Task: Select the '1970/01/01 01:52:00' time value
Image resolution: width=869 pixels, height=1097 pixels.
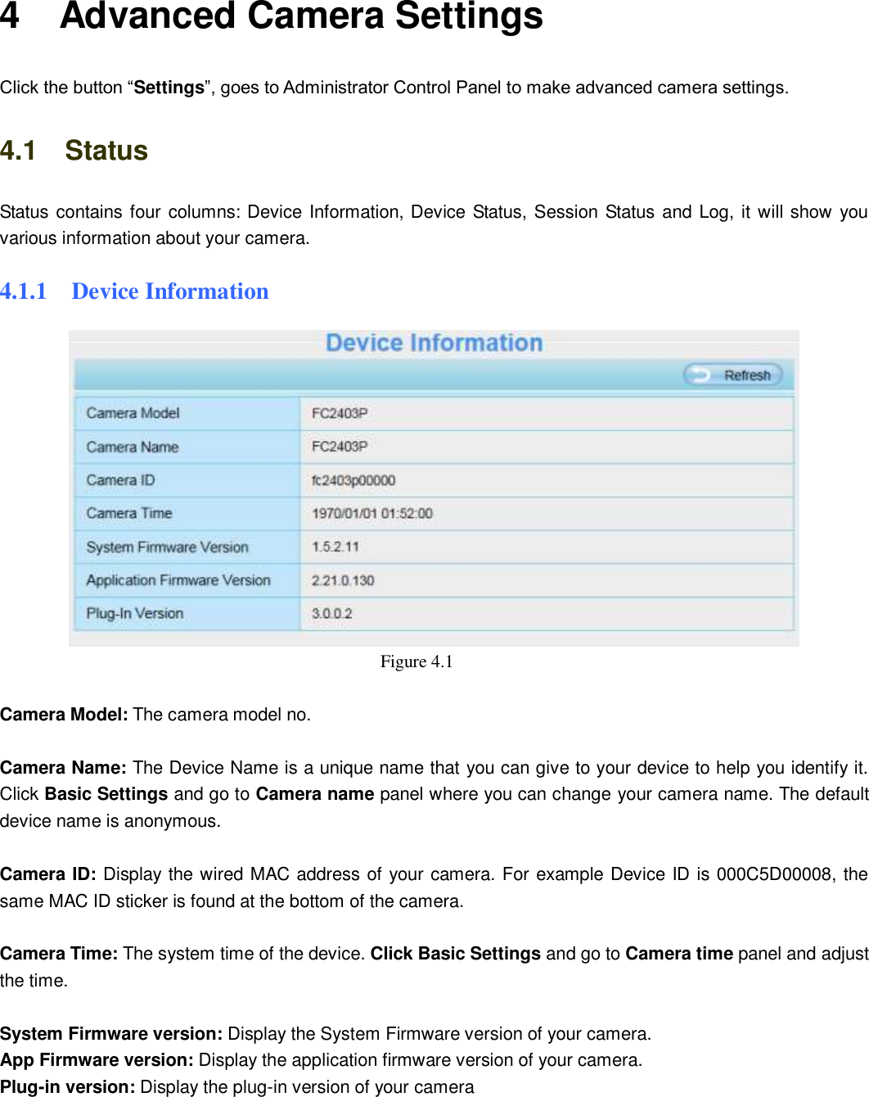Action: coord(372,513)
